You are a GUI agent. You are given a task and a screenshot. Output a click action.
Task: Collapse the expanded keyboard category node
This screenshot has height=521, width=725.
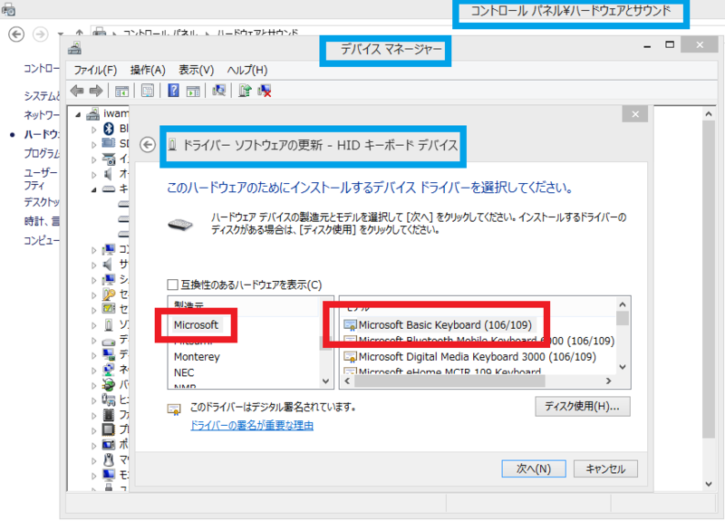tap(94, 189)
